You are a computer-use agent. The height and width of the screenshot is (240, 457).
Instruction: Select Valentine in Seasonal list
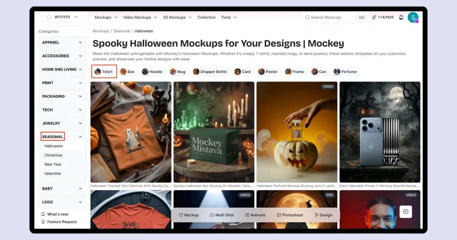[x=53, y=173]
